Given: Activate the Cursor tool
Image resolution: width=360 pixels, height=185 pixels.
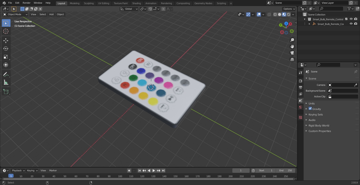Looking at the screenshot, I should (6, 31).
